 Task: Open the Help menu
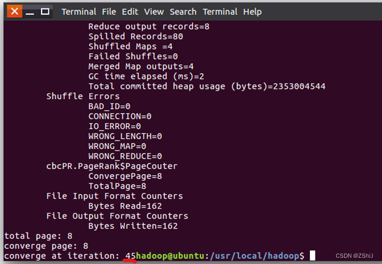[253, 12]
